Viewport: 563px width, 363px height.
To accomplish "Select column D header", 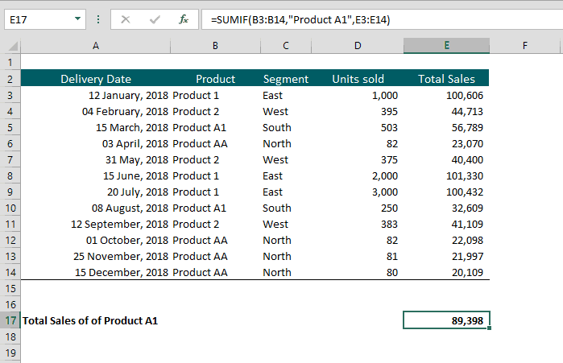I will 358,46.
